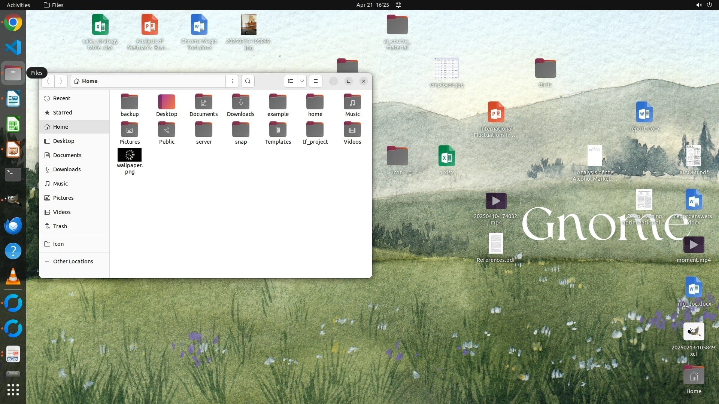Select wallpaper.png thumbnail

click(130, 155)
